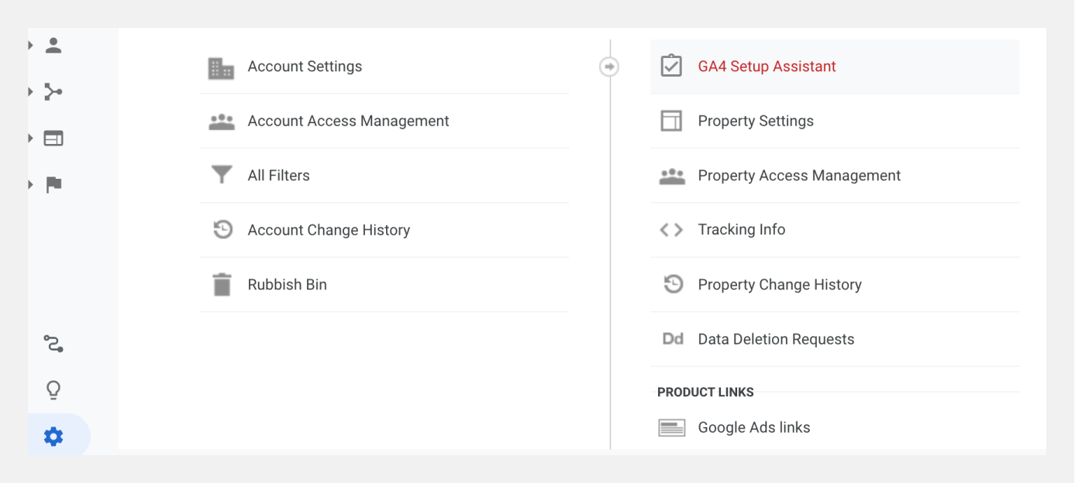Open Account Settings
1075x483 pixels.
(305, 67)
